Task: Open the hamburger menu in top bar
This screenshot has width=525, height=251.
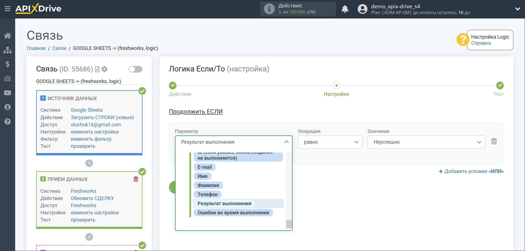Action: coord(7,9)
